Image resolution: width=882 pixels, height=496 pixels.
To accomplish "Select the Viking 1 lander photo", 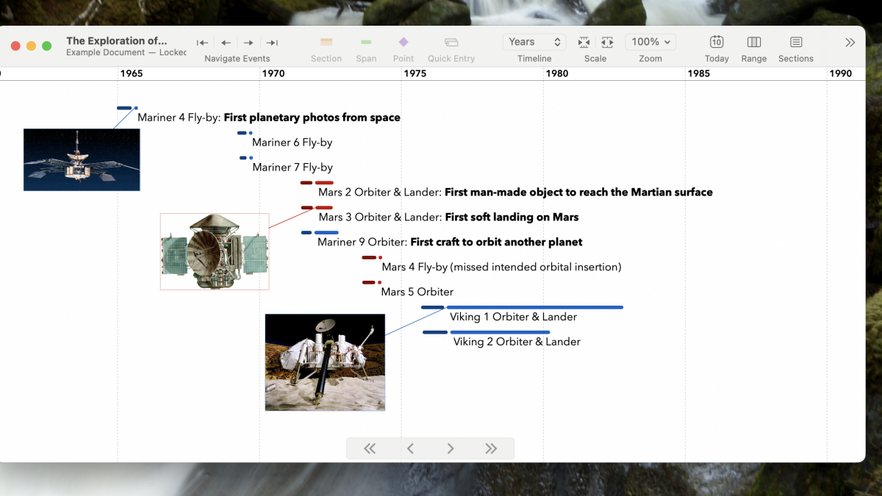I will [325, 362].
